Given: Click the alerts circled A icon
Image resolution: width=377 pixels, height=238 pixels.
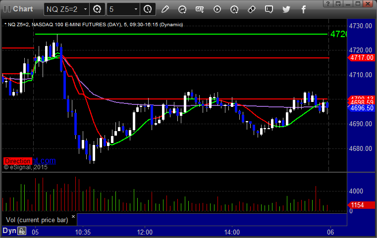Looking at the screenshot, I should tap(234, 9).
